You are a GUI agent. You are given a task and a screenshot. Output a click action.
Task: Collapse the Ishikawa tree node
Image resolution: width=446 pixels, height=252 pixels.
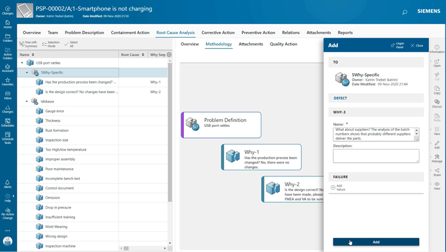(x=27, y=102)
